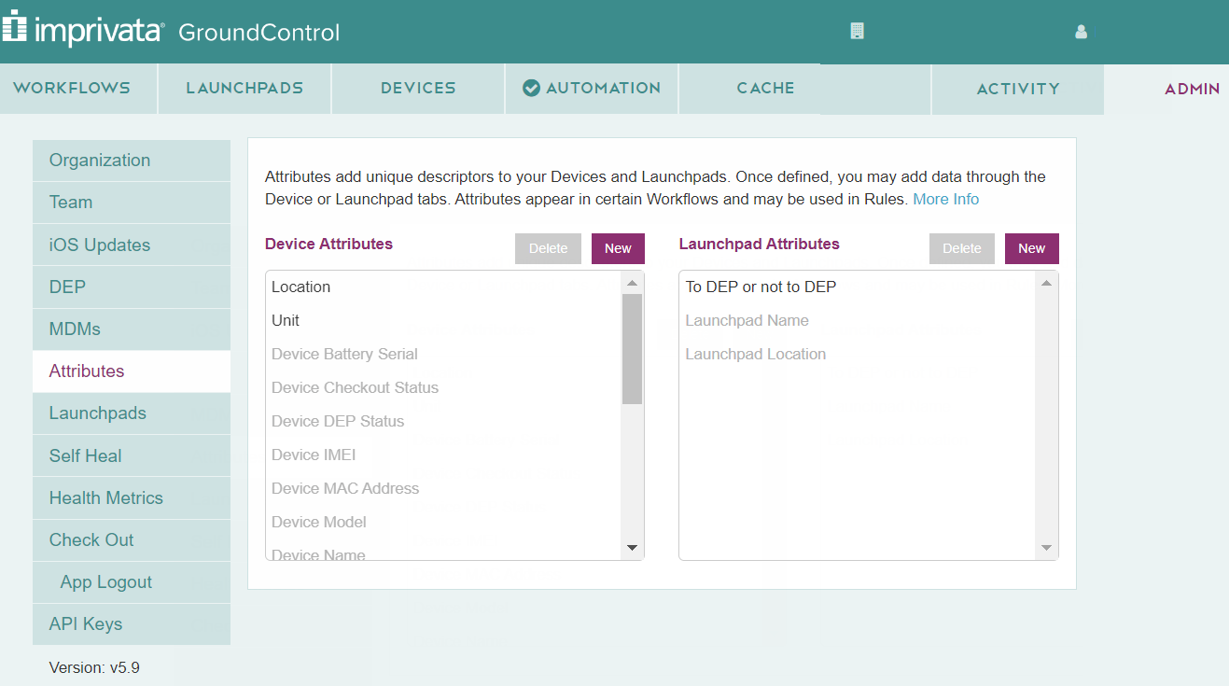
Task: Select Launchpad Location attribute
Action: click(x=859, y=355)
